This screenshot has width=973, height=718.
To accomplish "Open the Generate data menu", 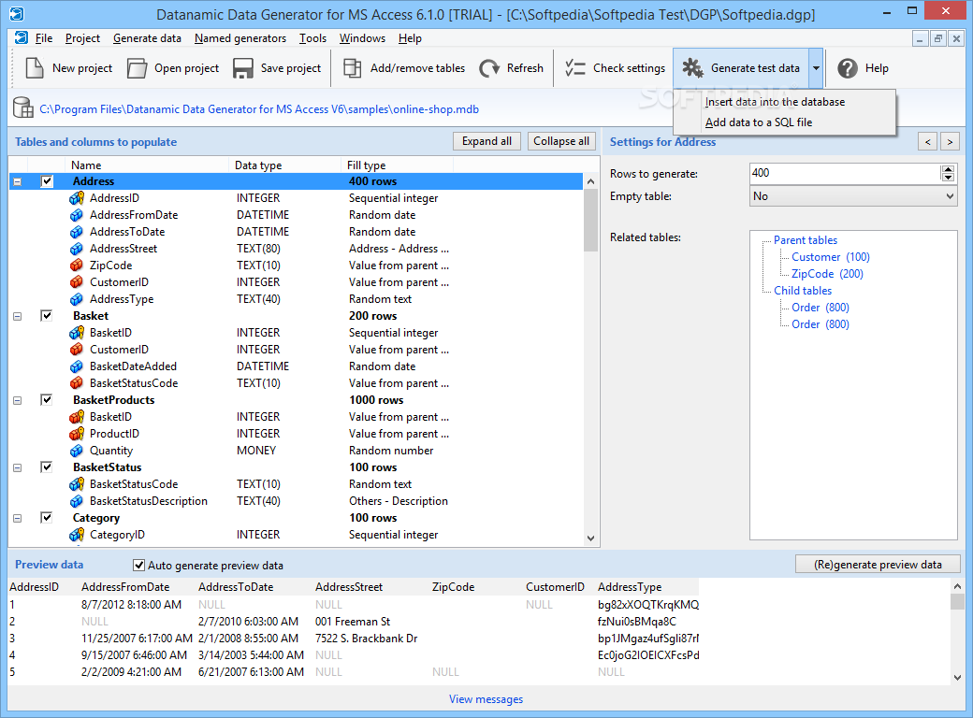I will pos(147,37).
